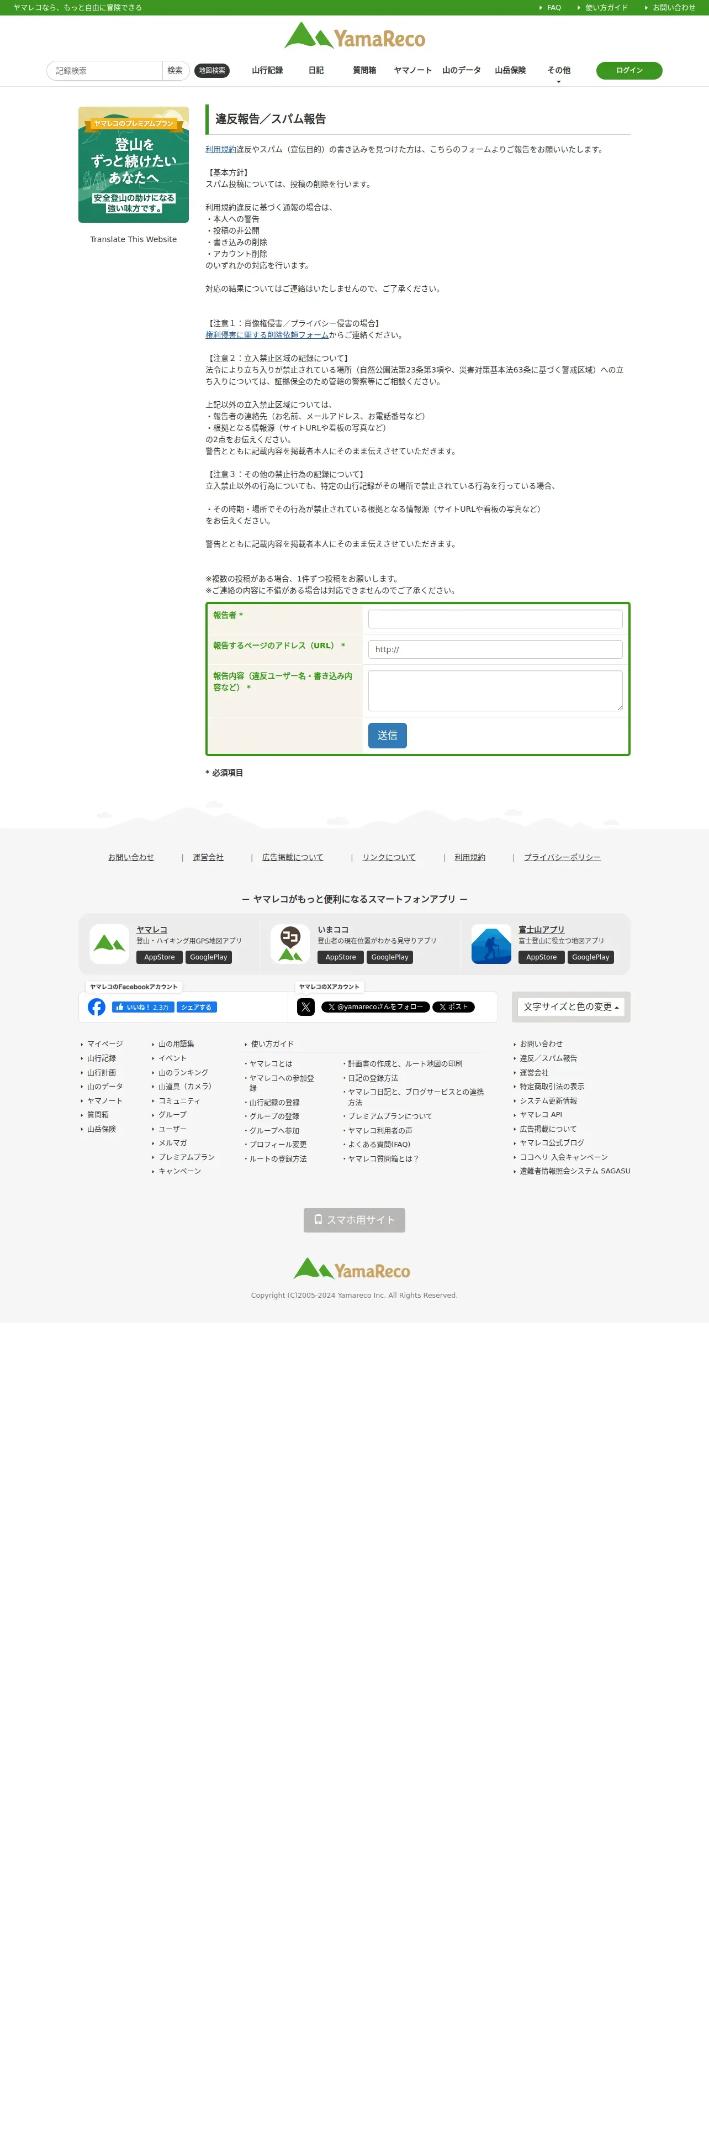Screen dimensions: 709x2129
Task: Click the YamaReco logo in header
Action: tap(355, 35)
